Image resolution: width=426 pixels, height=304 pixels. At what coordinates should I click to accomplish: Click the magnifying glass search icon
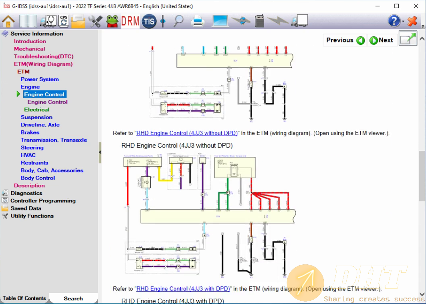click(178, 21)
